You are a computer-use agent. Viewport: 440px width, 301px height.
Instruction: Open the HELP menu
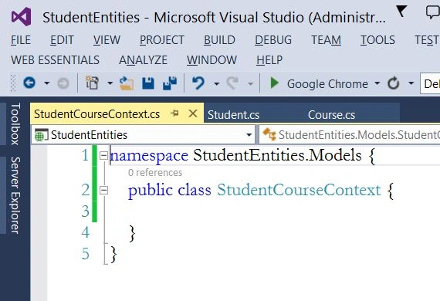[x=269, y=60]
